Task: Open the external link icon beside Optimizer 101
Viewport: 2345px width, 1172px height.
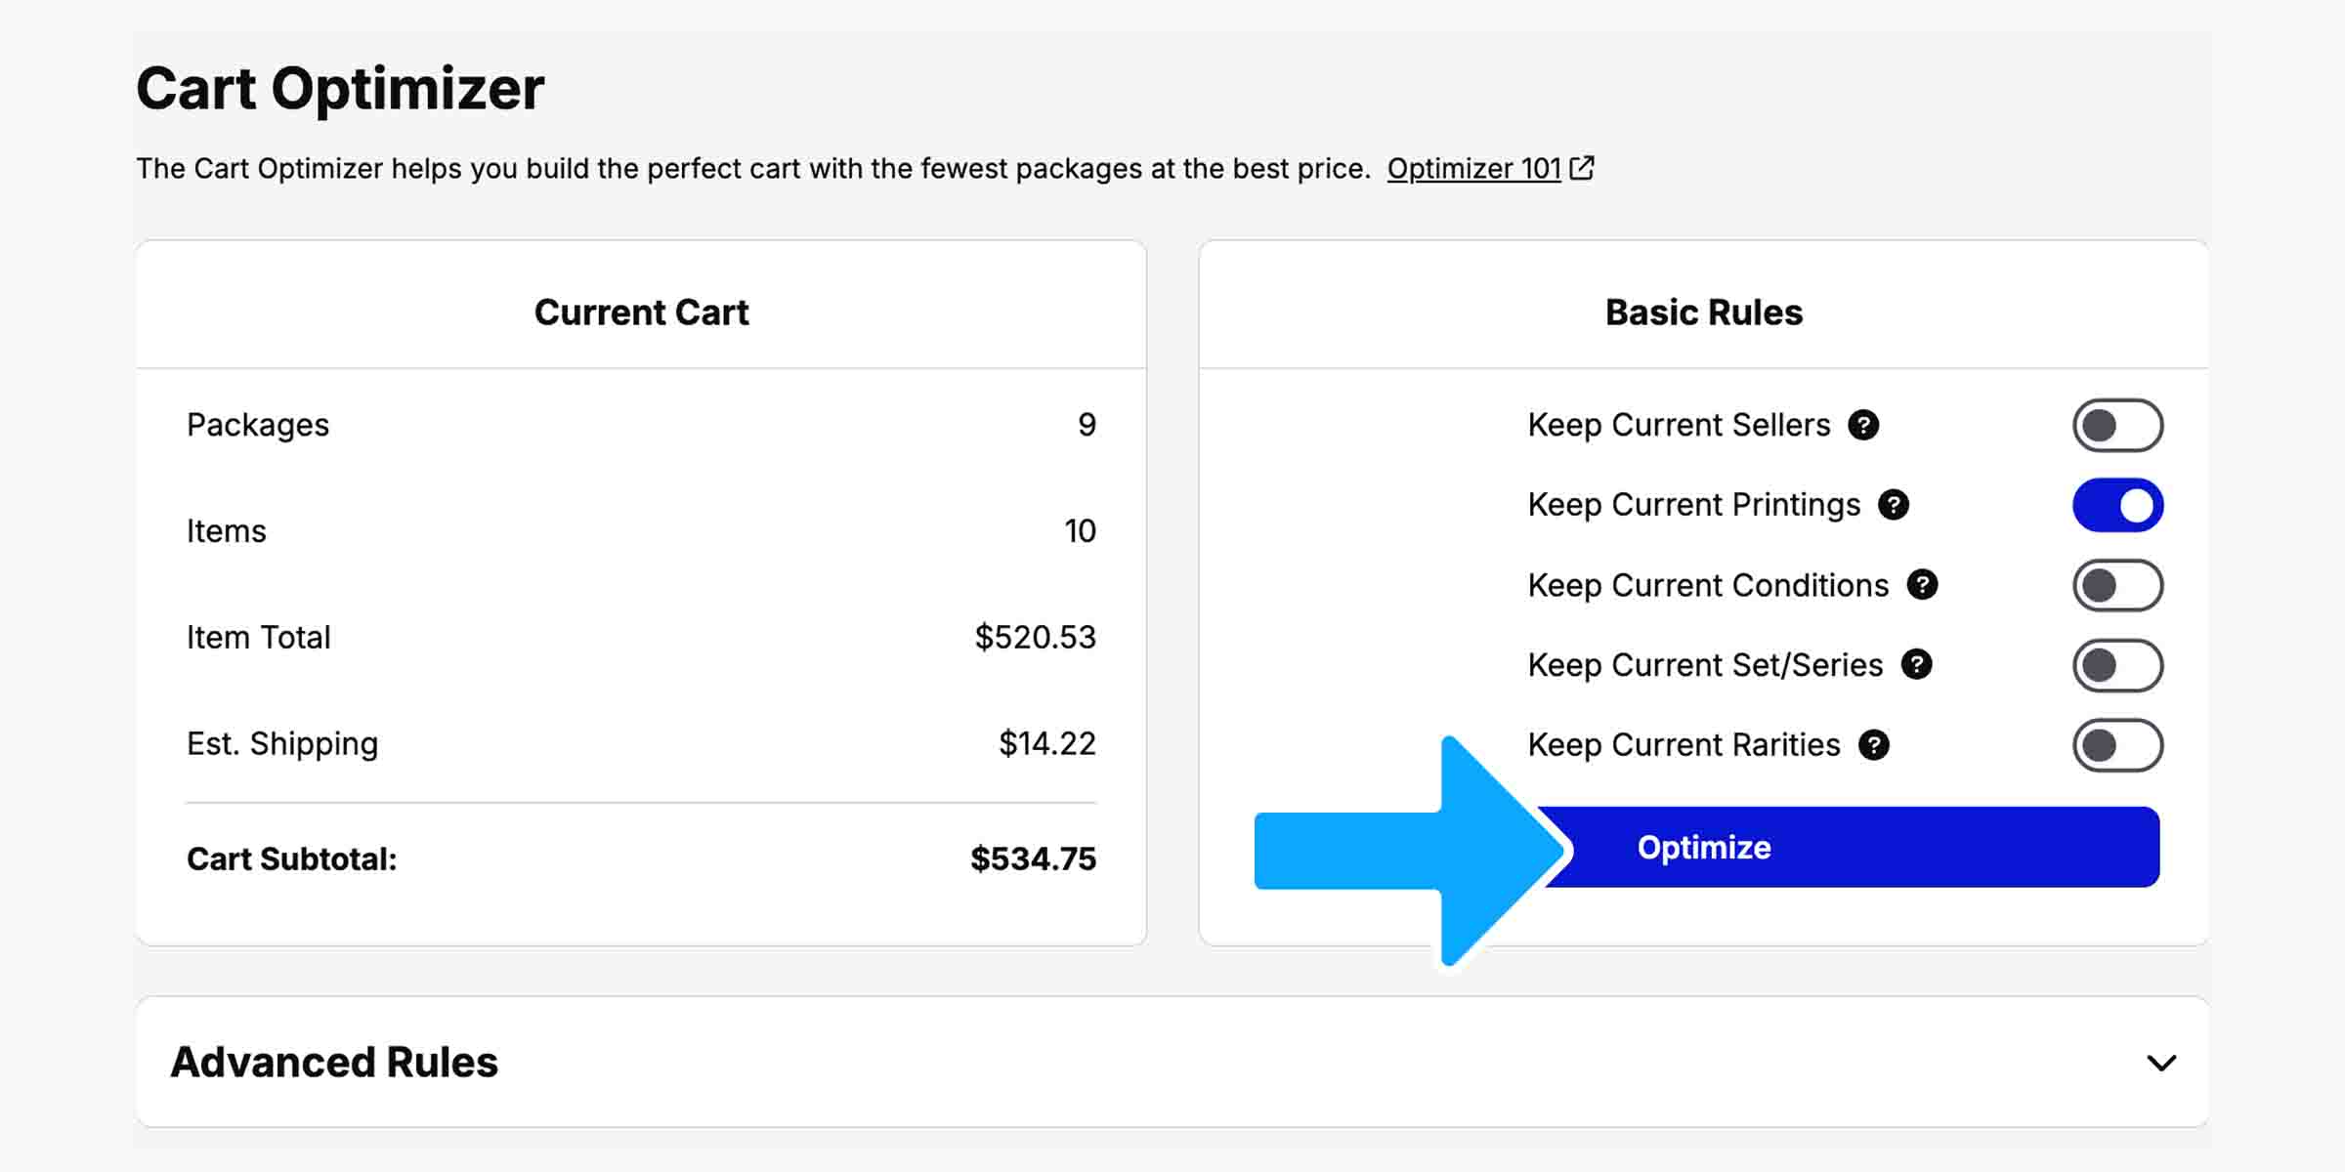Action: pos(1582,169)
